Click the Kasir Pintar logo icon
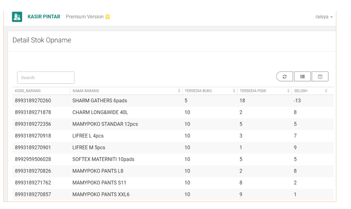 click(x=17, y=17)
